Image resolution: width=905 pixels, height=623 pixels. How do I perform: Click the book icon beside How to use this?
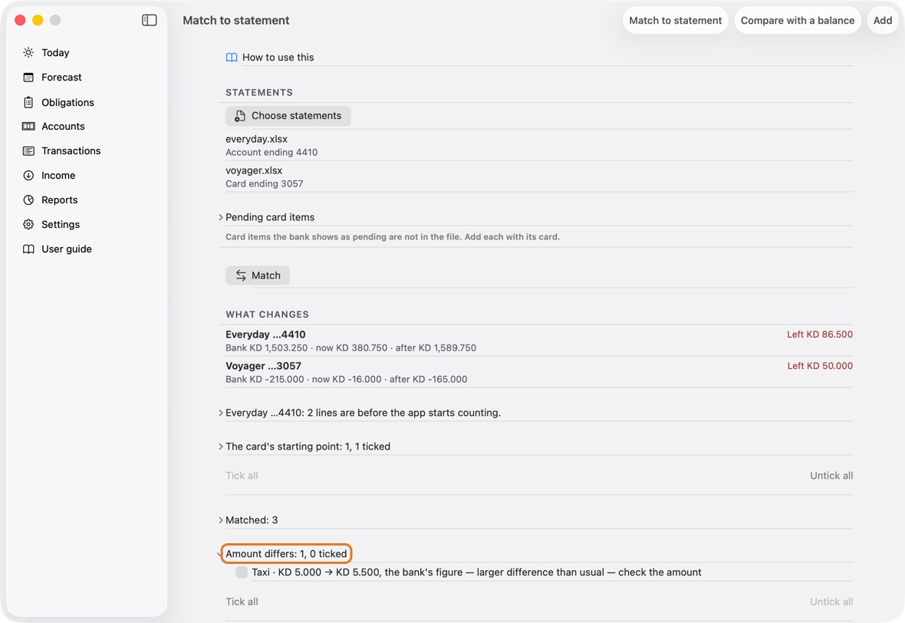click(232, 58)
